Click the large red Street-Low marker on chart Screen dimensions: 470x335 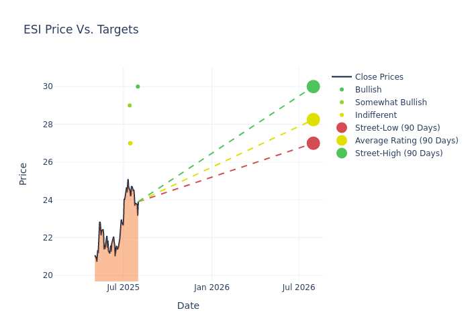314,143
